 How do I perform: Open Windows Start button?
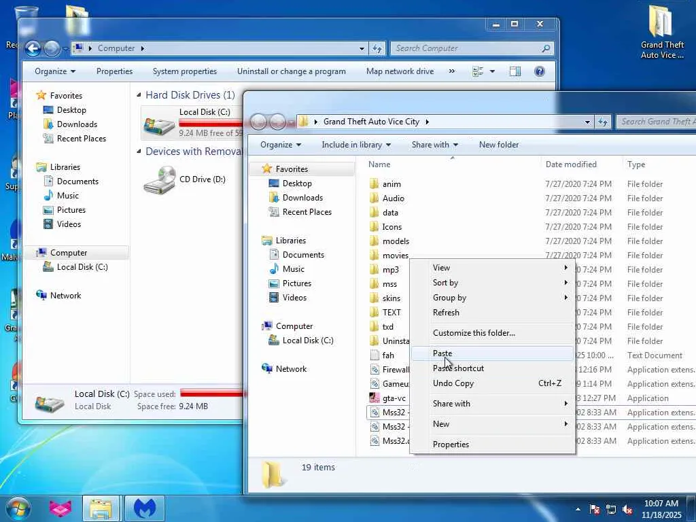pos(18,508)
